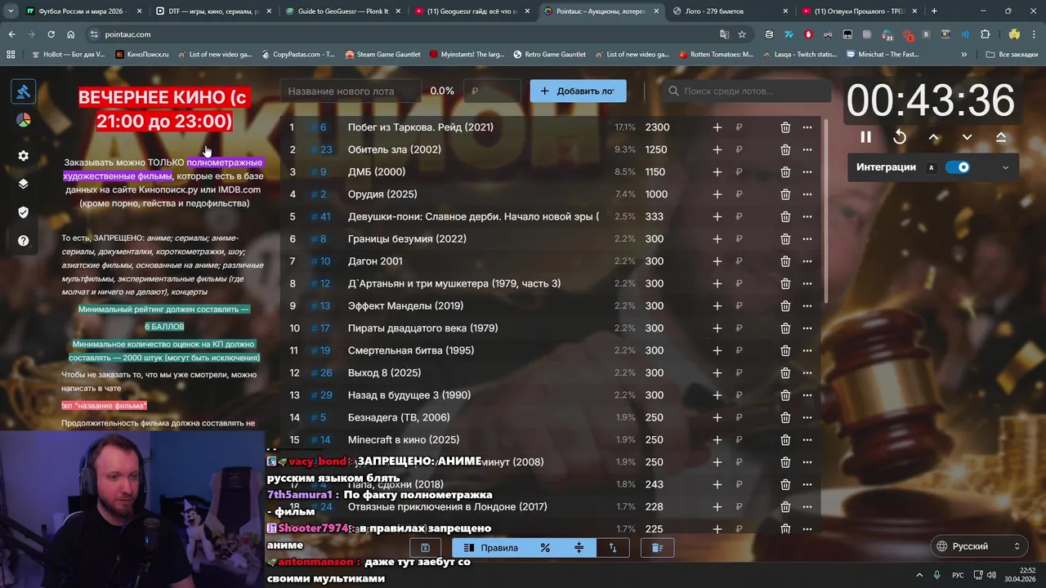This screenshot has height=588, width=1046.
Task: Open the Steam Game Gauntlet bookmark
Action: pos(382,55)
